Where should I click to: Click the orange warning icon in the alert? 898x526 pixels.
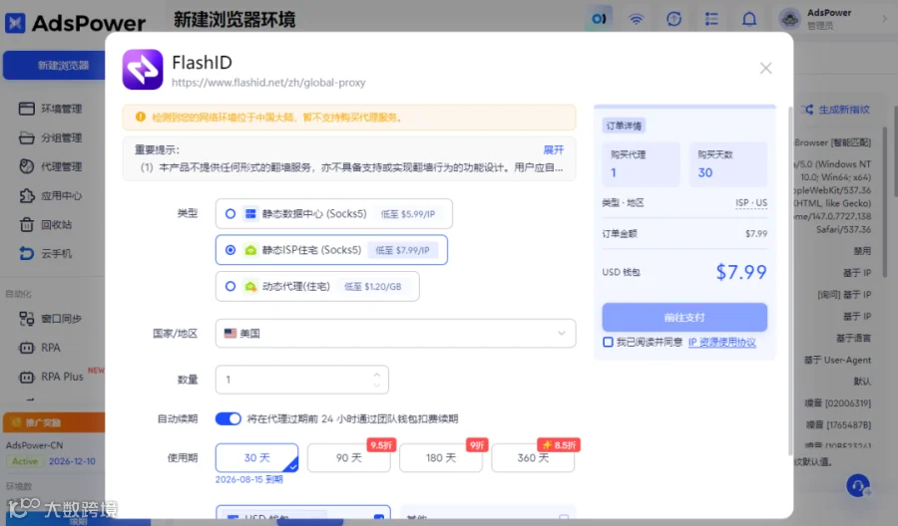(x=141, y=117)
